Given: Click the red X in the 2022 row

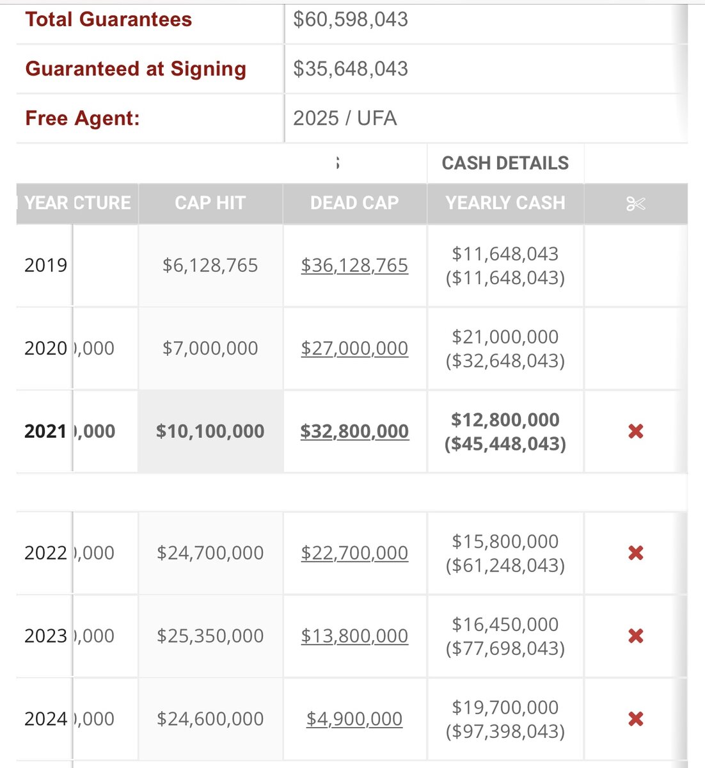Looking at the screenshot, I should [635, 553].
